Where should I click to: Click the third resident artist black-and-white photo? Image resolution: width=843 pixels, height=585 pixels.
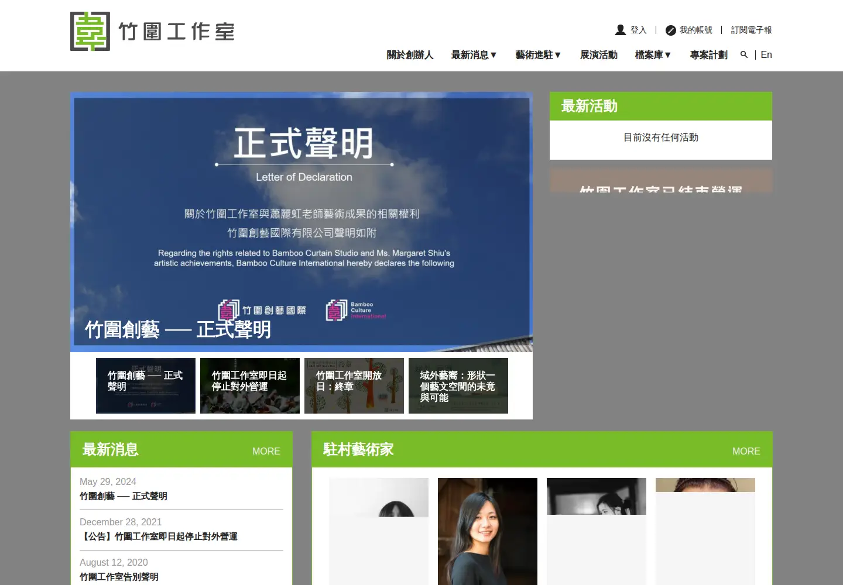(597, 496)
